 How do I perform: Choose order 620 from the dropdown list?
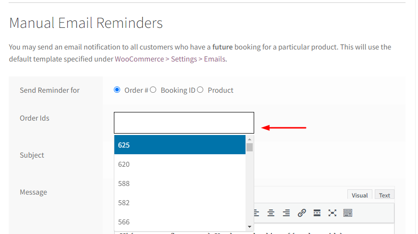tap(180, 164)
